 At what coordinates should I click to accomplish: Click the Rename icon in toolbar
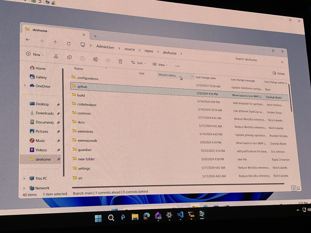point(95,60)
